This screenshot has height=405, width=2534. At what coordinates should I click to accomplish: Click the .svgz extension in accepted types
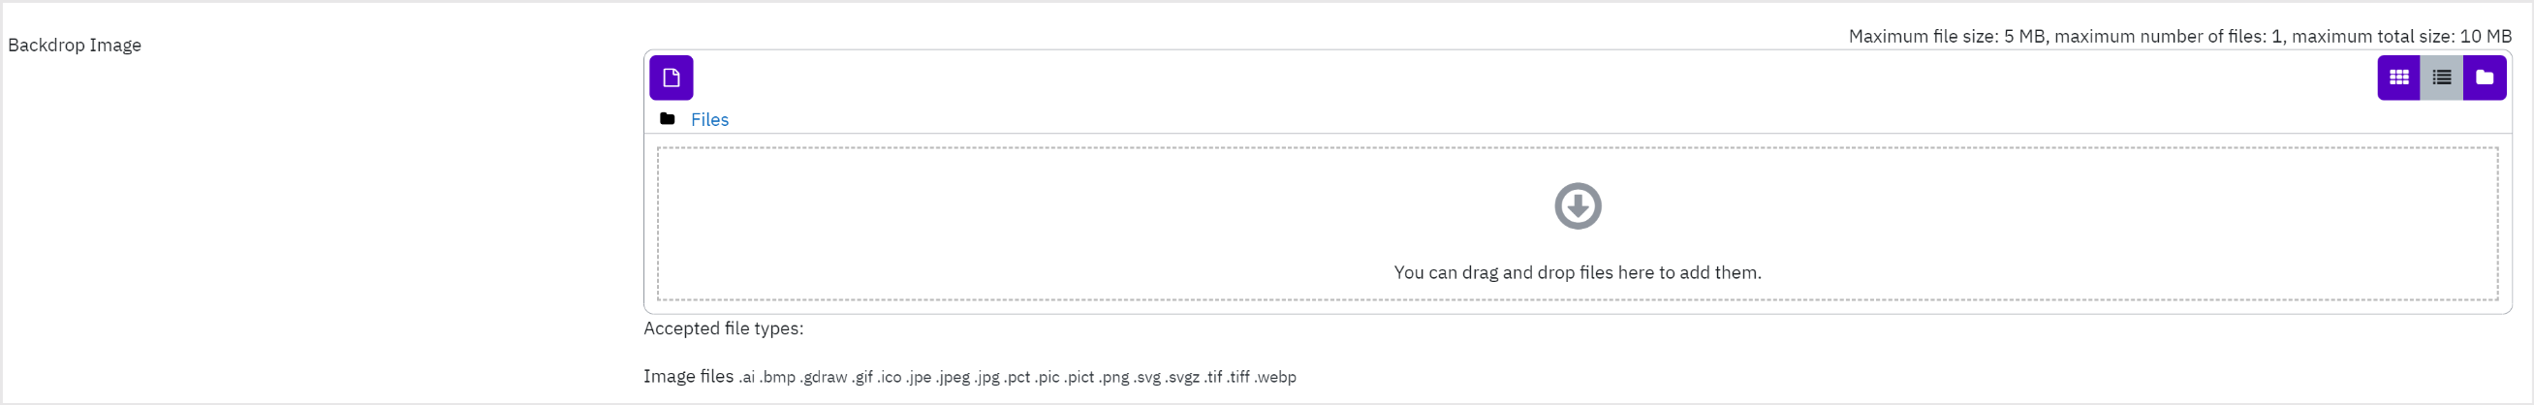pos(1182,378)
